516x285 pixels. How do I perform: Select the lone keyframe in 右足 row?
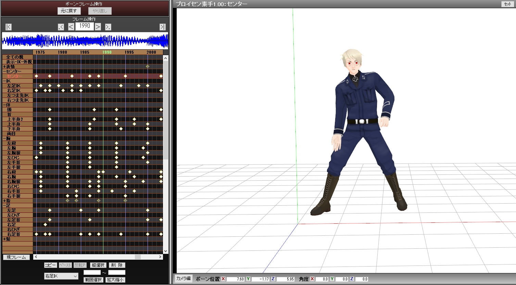click(45, 224)
